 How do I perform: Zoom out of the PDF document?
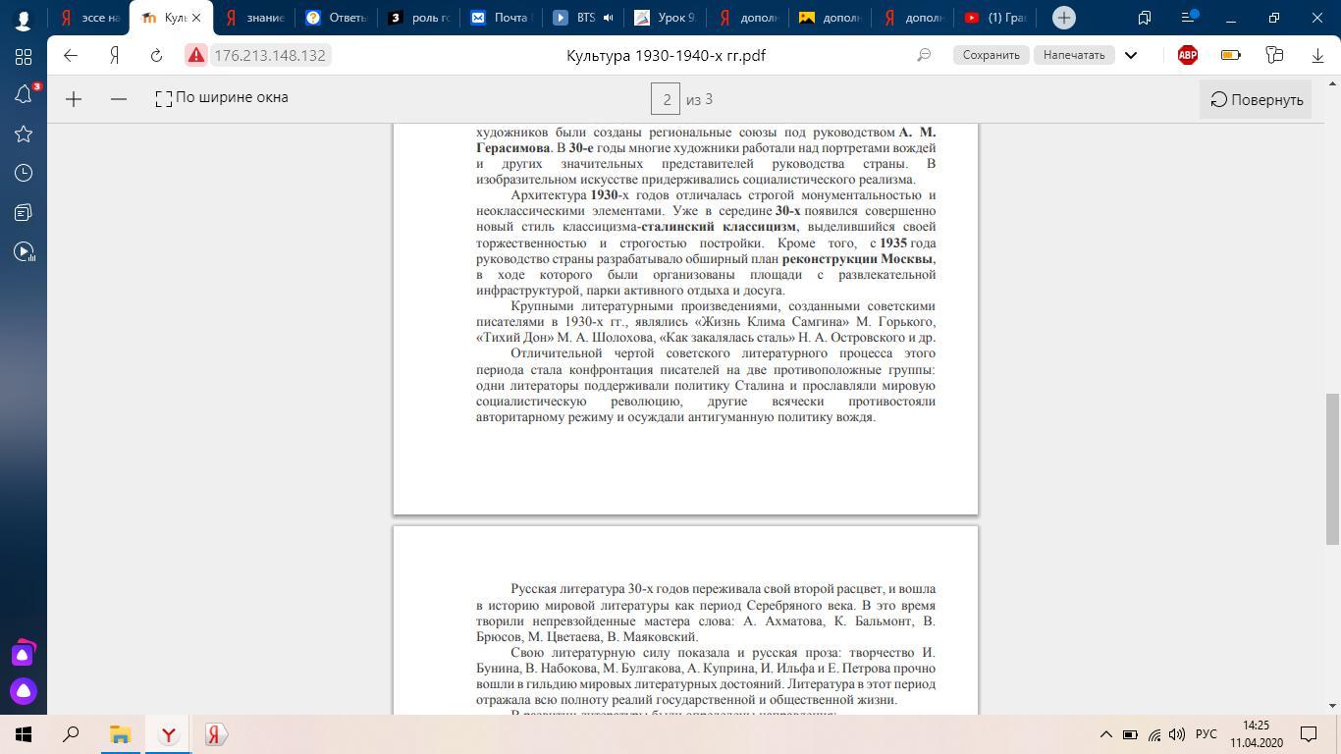pos(119,98)
